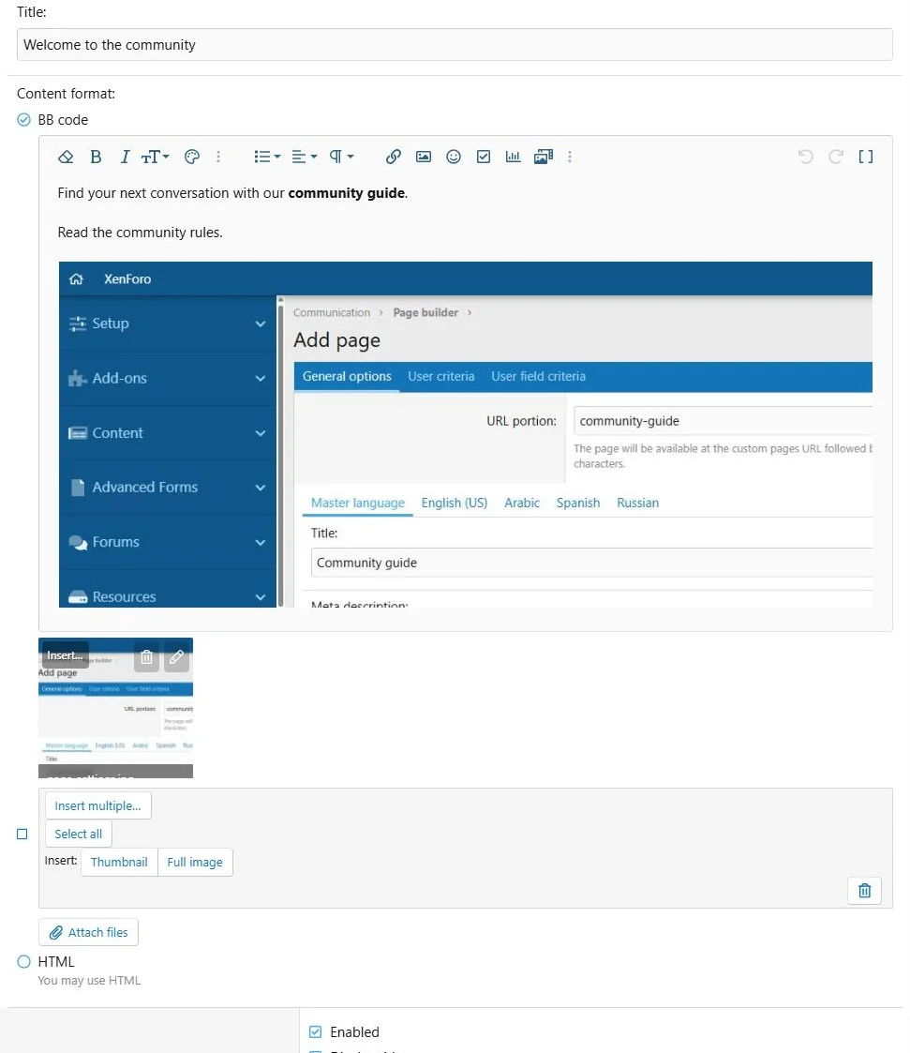
Task: Click the embedded XenForo screenshot image
Action: (466, 434)
